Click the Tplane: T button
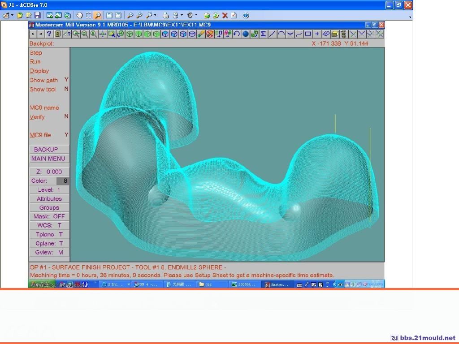Screen dimensions: 459x344 click(49, 234)
